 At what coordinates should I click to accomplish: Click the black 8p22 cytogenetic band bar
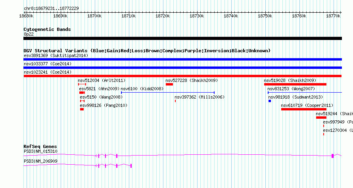click(182, 38)
